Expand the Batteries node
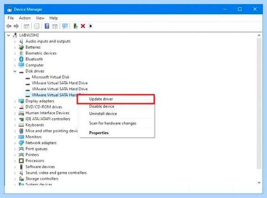The height and width of the screenshot is (198, 267). 15,47
